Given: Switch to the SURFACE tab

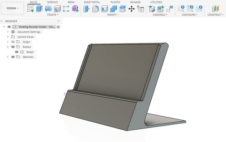Looking at the screenshot, I should pyautogui.click(x=52, y=2).
